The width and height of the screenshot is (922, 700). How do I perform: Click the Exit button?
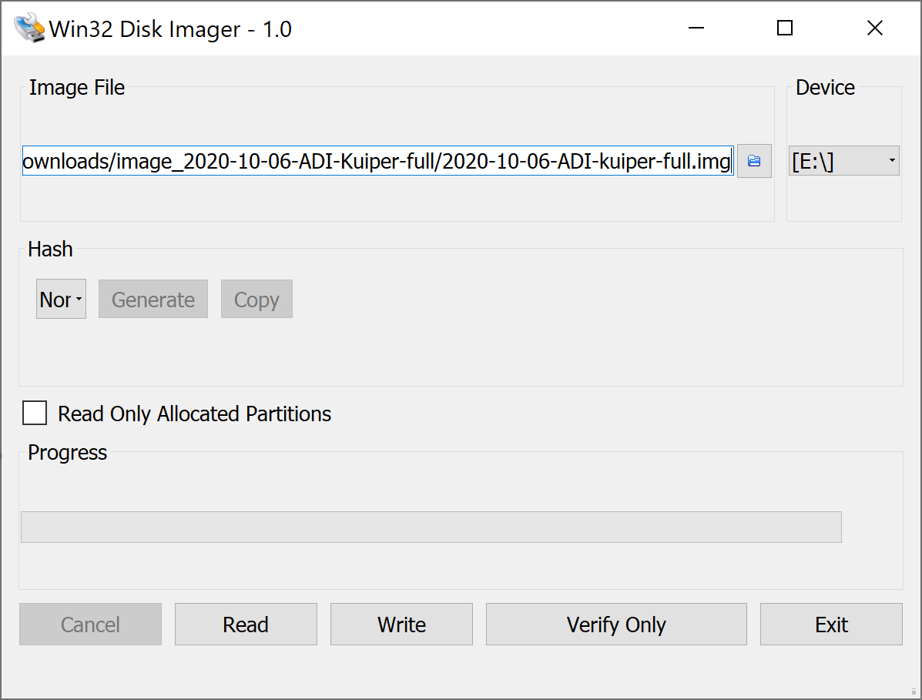(x=831, y=625)
